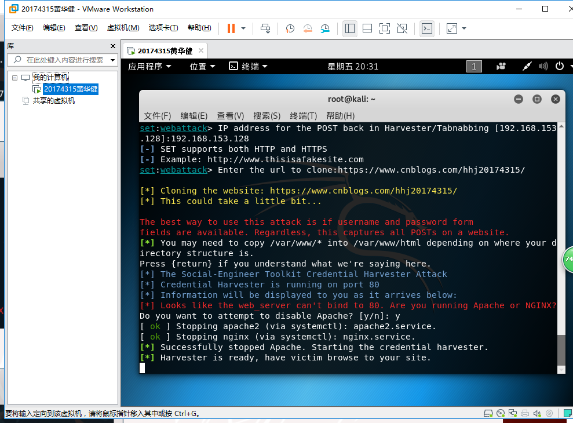Send Ctrl+Alt+Del to the VM
Image resolution: width=573 pixels, height=423 pixels.
pos(265,28)
